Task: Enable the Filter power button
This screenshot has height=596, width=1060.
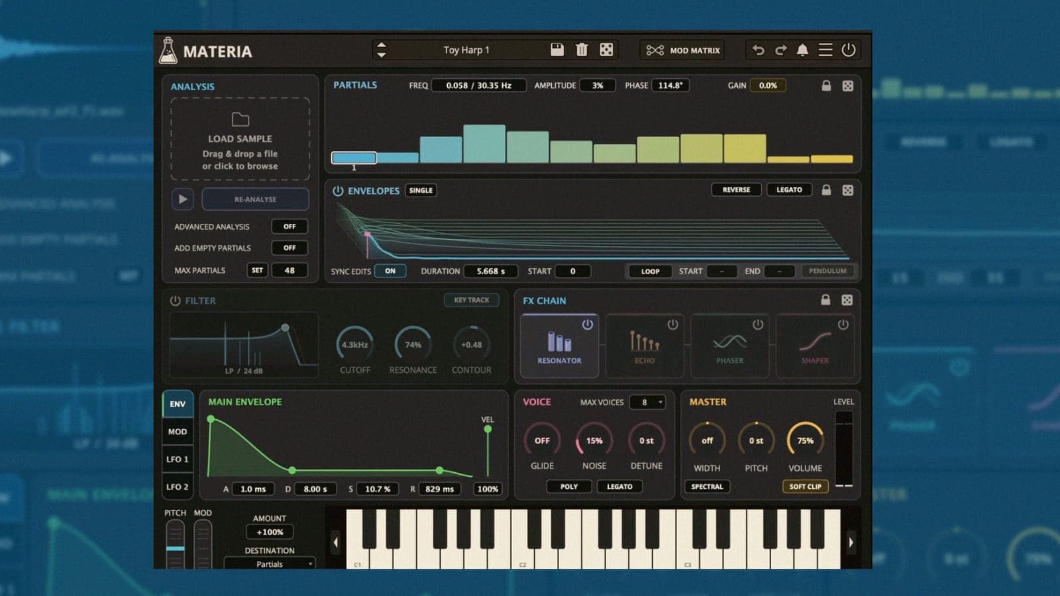Action: (176, 301)
